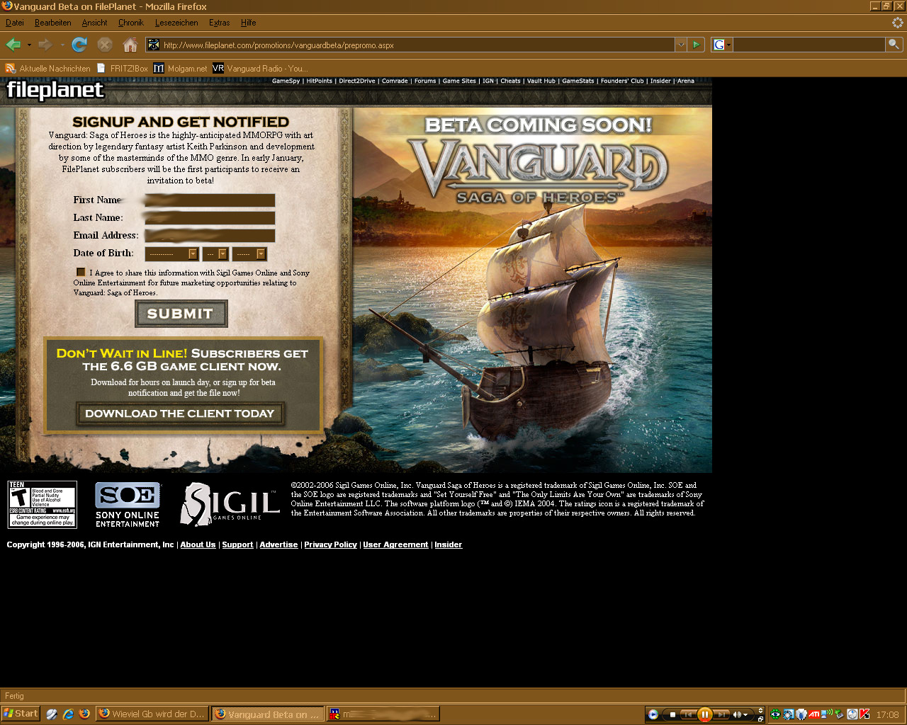Open the Aktuelle Nachrichten feed bookmark
This screenshot has height=725, width=907.
coord(48,69)
